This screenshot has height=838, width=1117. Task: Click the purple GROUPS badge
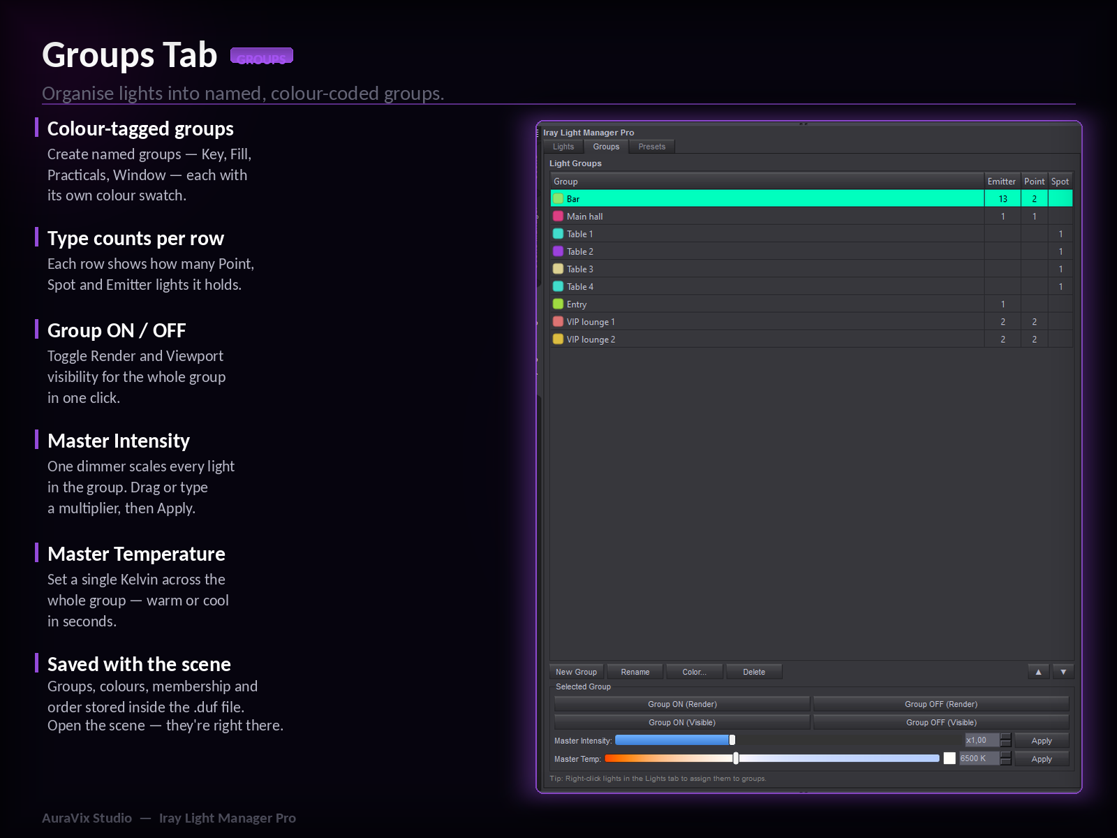click(262, 56)
